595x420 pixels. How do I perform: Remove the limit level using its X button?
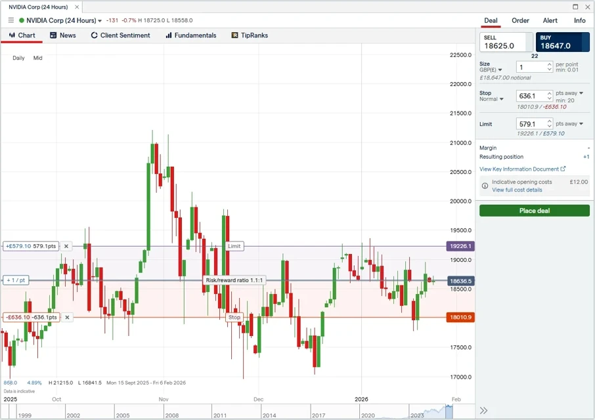click(66, 246)
